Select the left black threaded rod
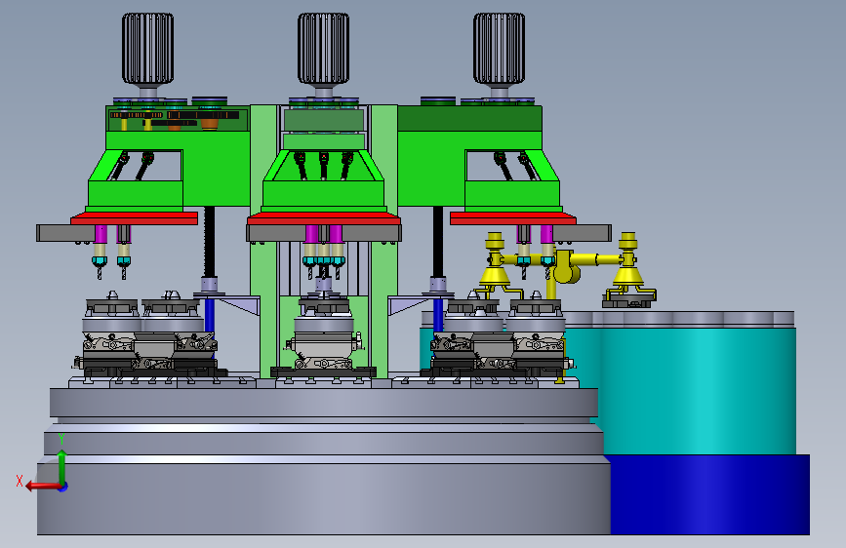 [210, 242]
